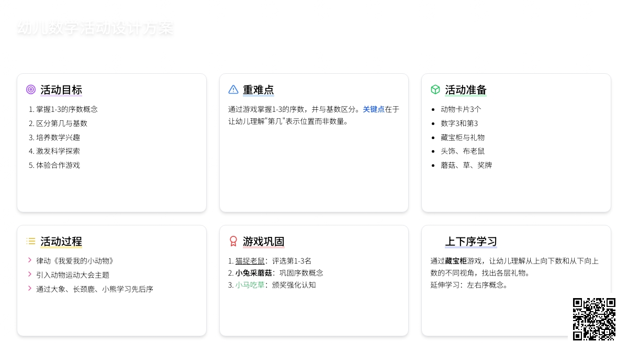628x353 pixels.
Task: Click the QR code image
Action: tap(594, 320)
